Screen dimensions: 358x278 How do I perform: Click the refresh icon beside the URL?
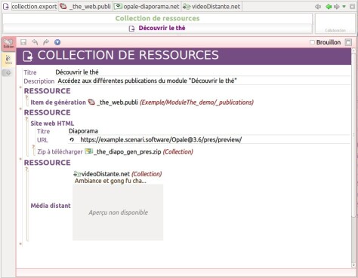pos(72,140)
